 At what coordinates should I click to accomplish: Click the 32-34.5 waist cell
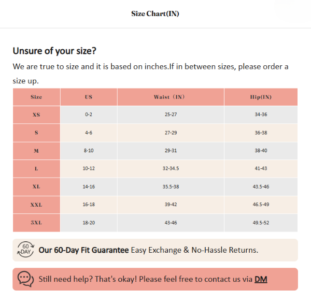[x=171, y=169]
